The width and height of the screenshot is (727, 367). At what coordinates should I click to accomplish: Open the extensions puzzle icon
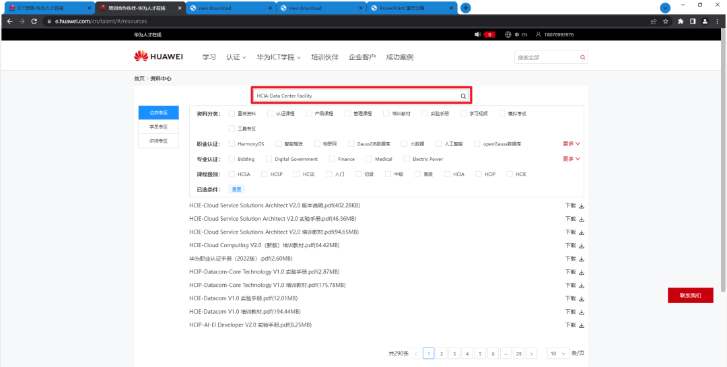point(681,22)
